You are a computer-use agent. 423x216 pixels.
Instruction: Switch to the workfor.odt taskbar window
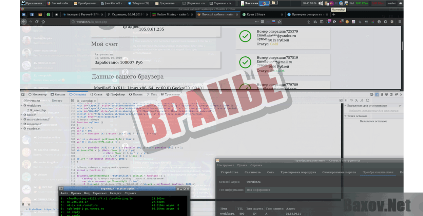113,3
